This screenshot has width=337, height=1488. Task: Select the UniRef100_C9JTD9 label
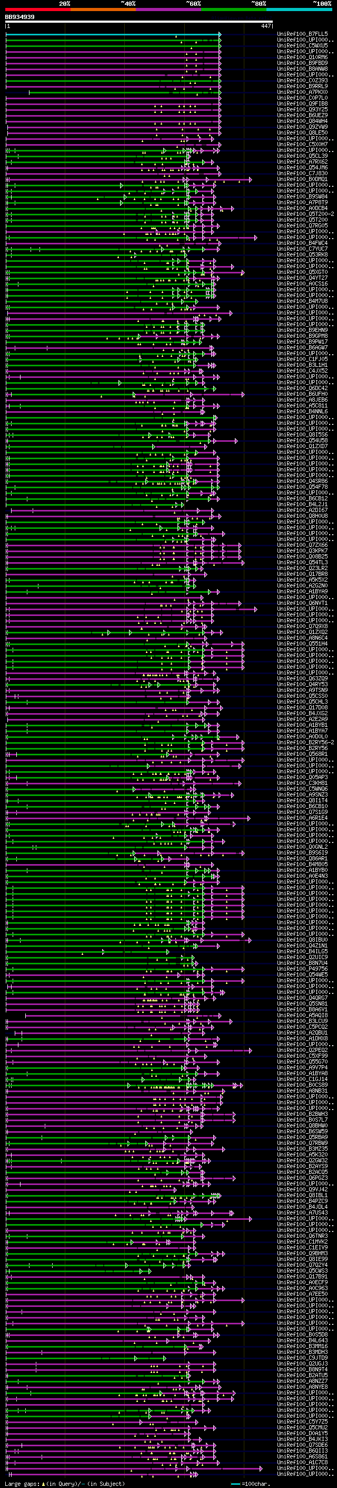coord(302,1358)
